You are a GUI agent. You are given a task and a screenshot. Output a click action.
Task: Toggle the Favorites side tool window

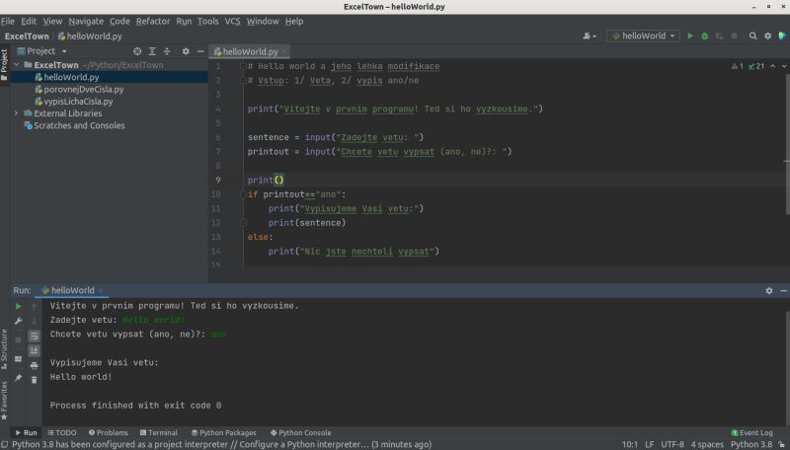[5, 402]
